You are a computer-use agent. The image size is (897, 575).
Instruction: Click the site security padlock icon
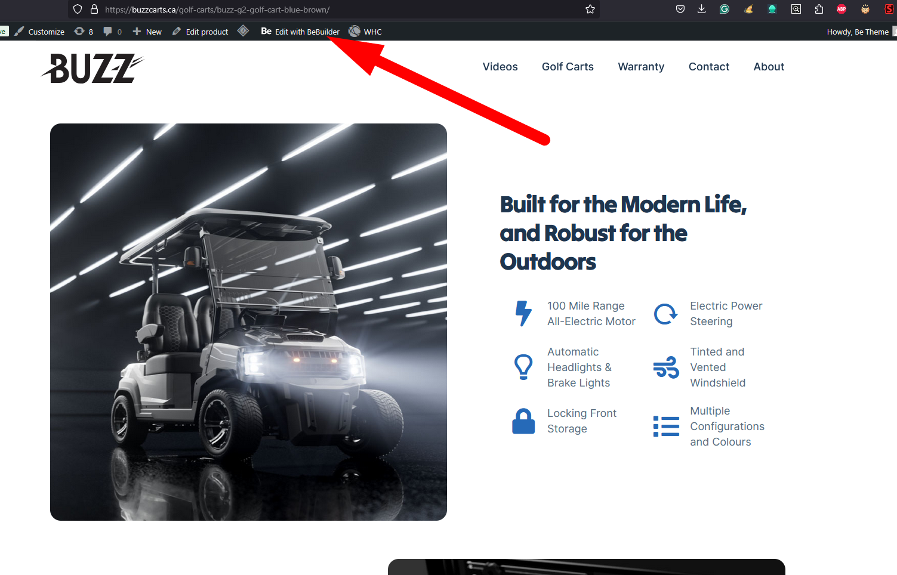(94, 9)
